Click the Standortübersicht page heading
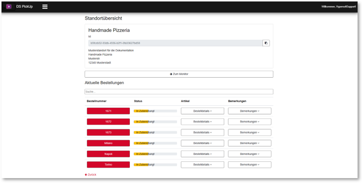The image size is (362, 184). (x=103, y=18)
